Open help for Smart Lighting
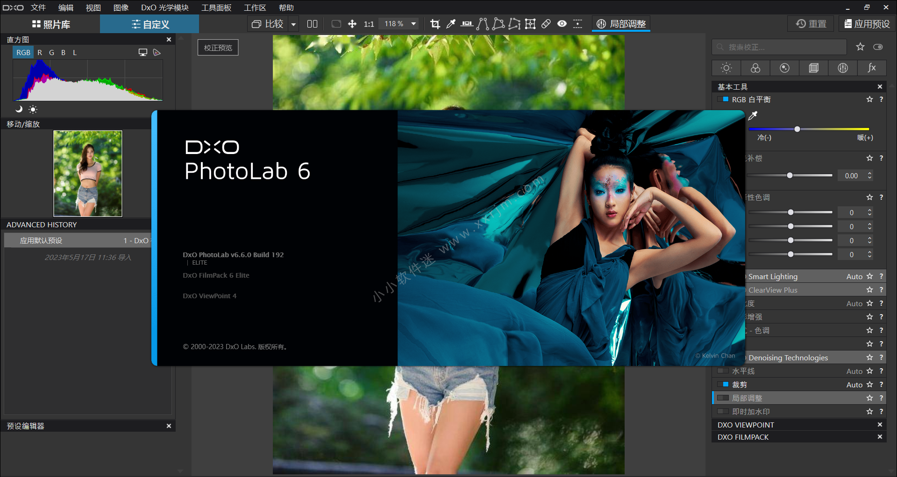 (881, 276)
